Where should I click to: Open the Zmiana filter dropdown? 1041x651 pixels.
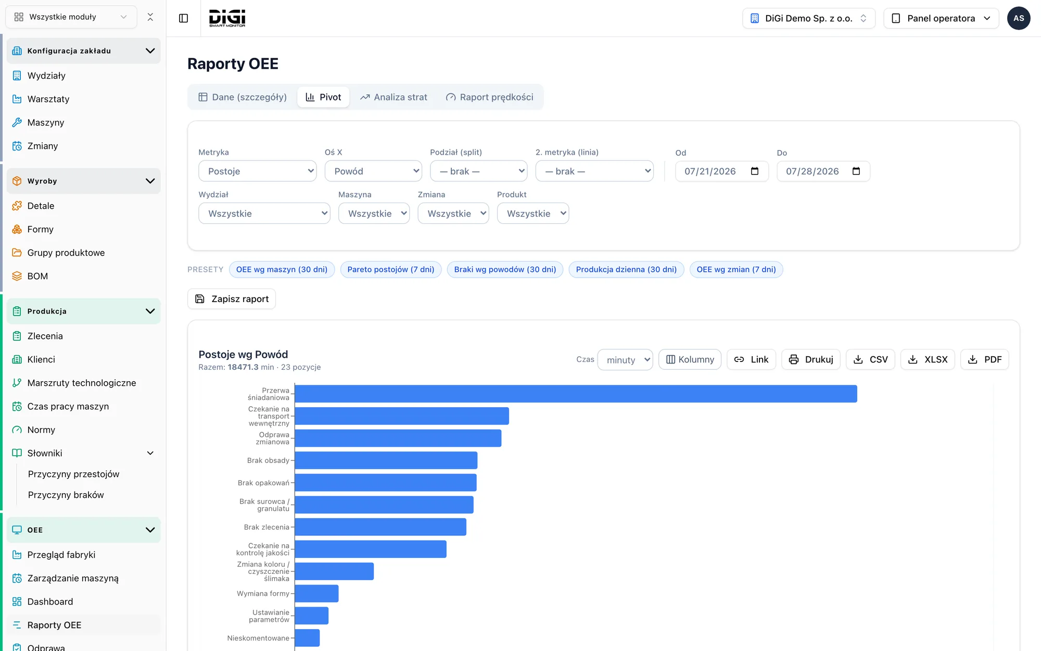tap(453, 214)
